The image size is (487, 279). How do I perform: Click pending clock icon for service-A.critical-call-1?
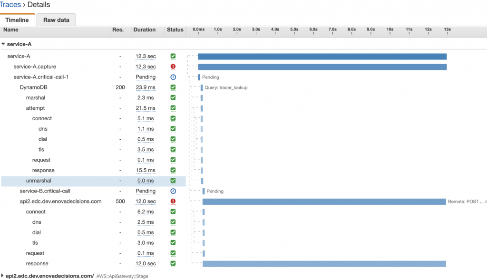173,77
